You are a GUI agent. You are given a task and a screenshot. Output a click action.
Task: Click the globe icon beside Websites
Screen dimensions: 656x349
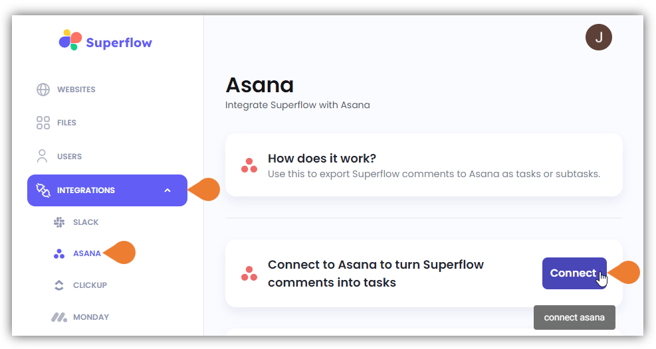[x=43, y=90]
